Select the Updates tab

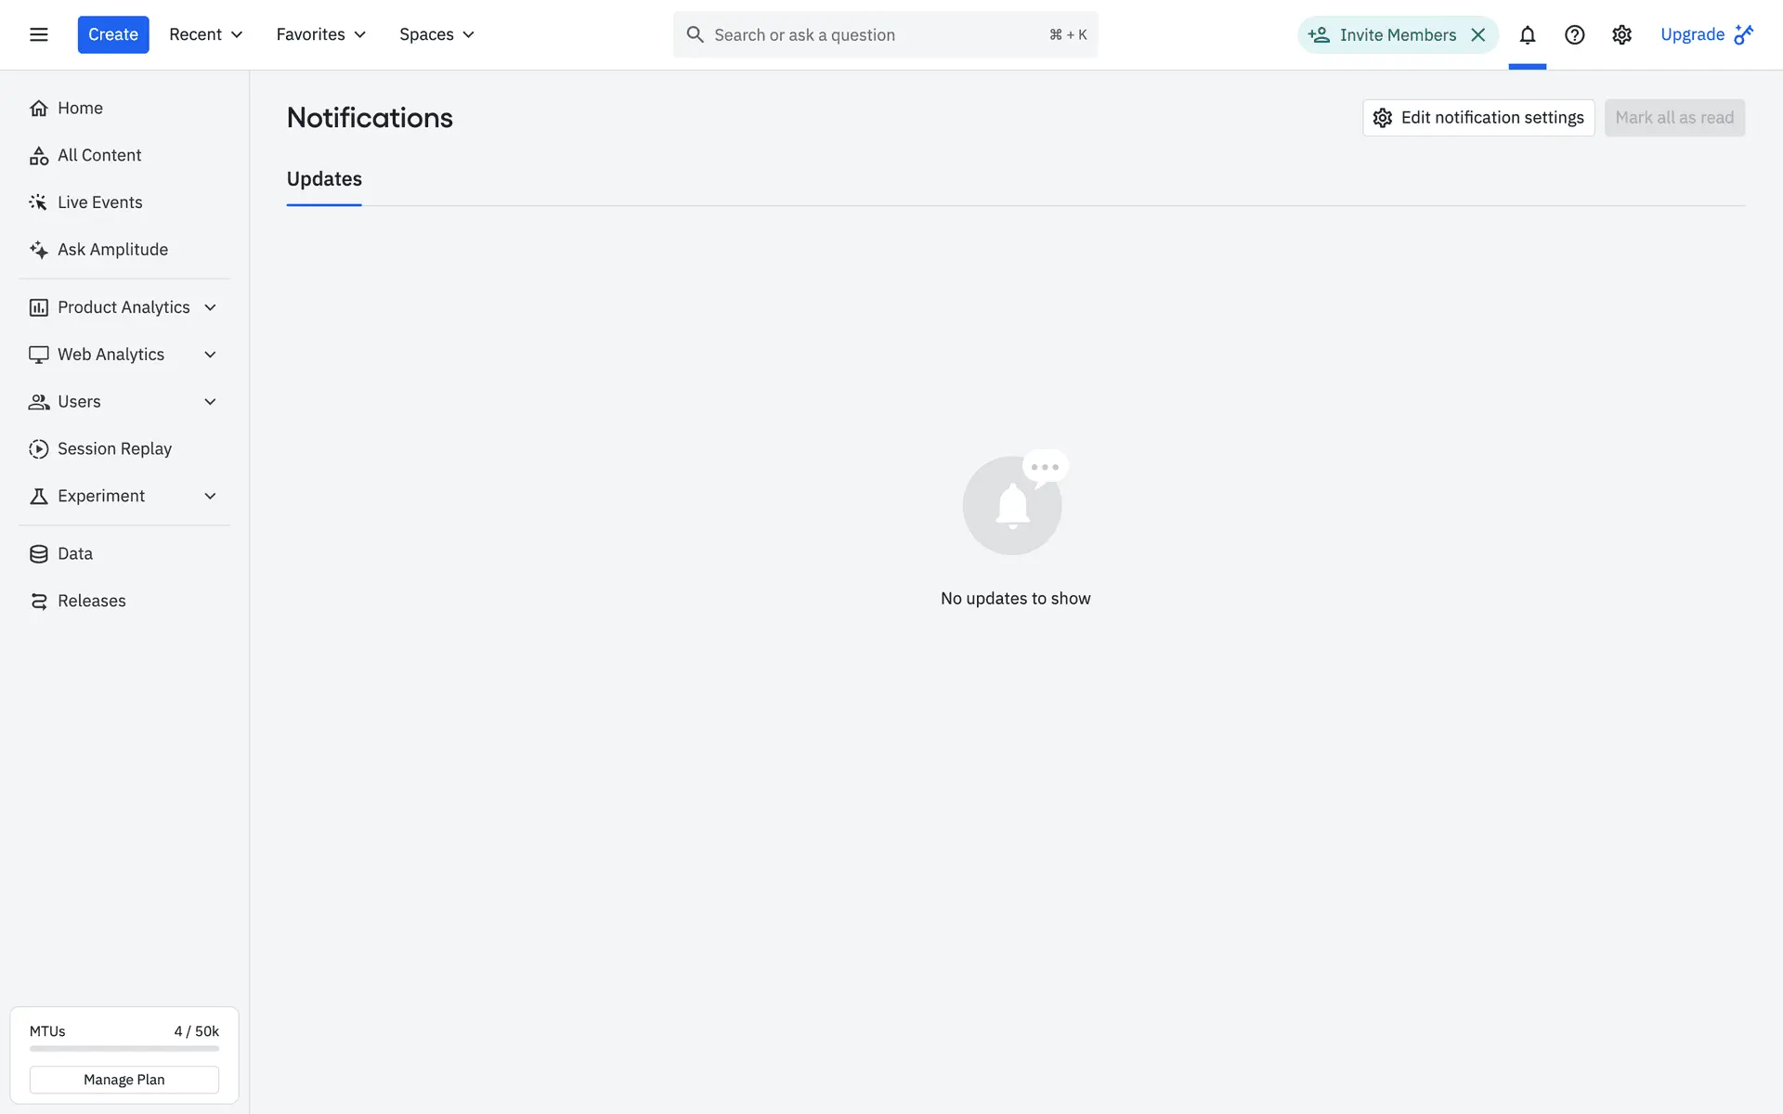(x=324, y=179)
